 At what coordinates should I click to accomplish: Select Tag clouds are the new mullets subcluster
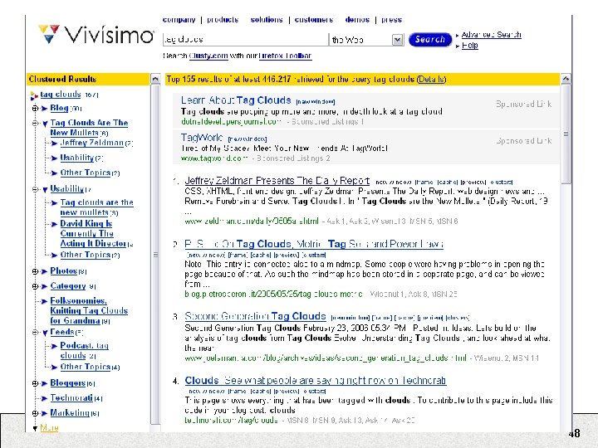97,207
